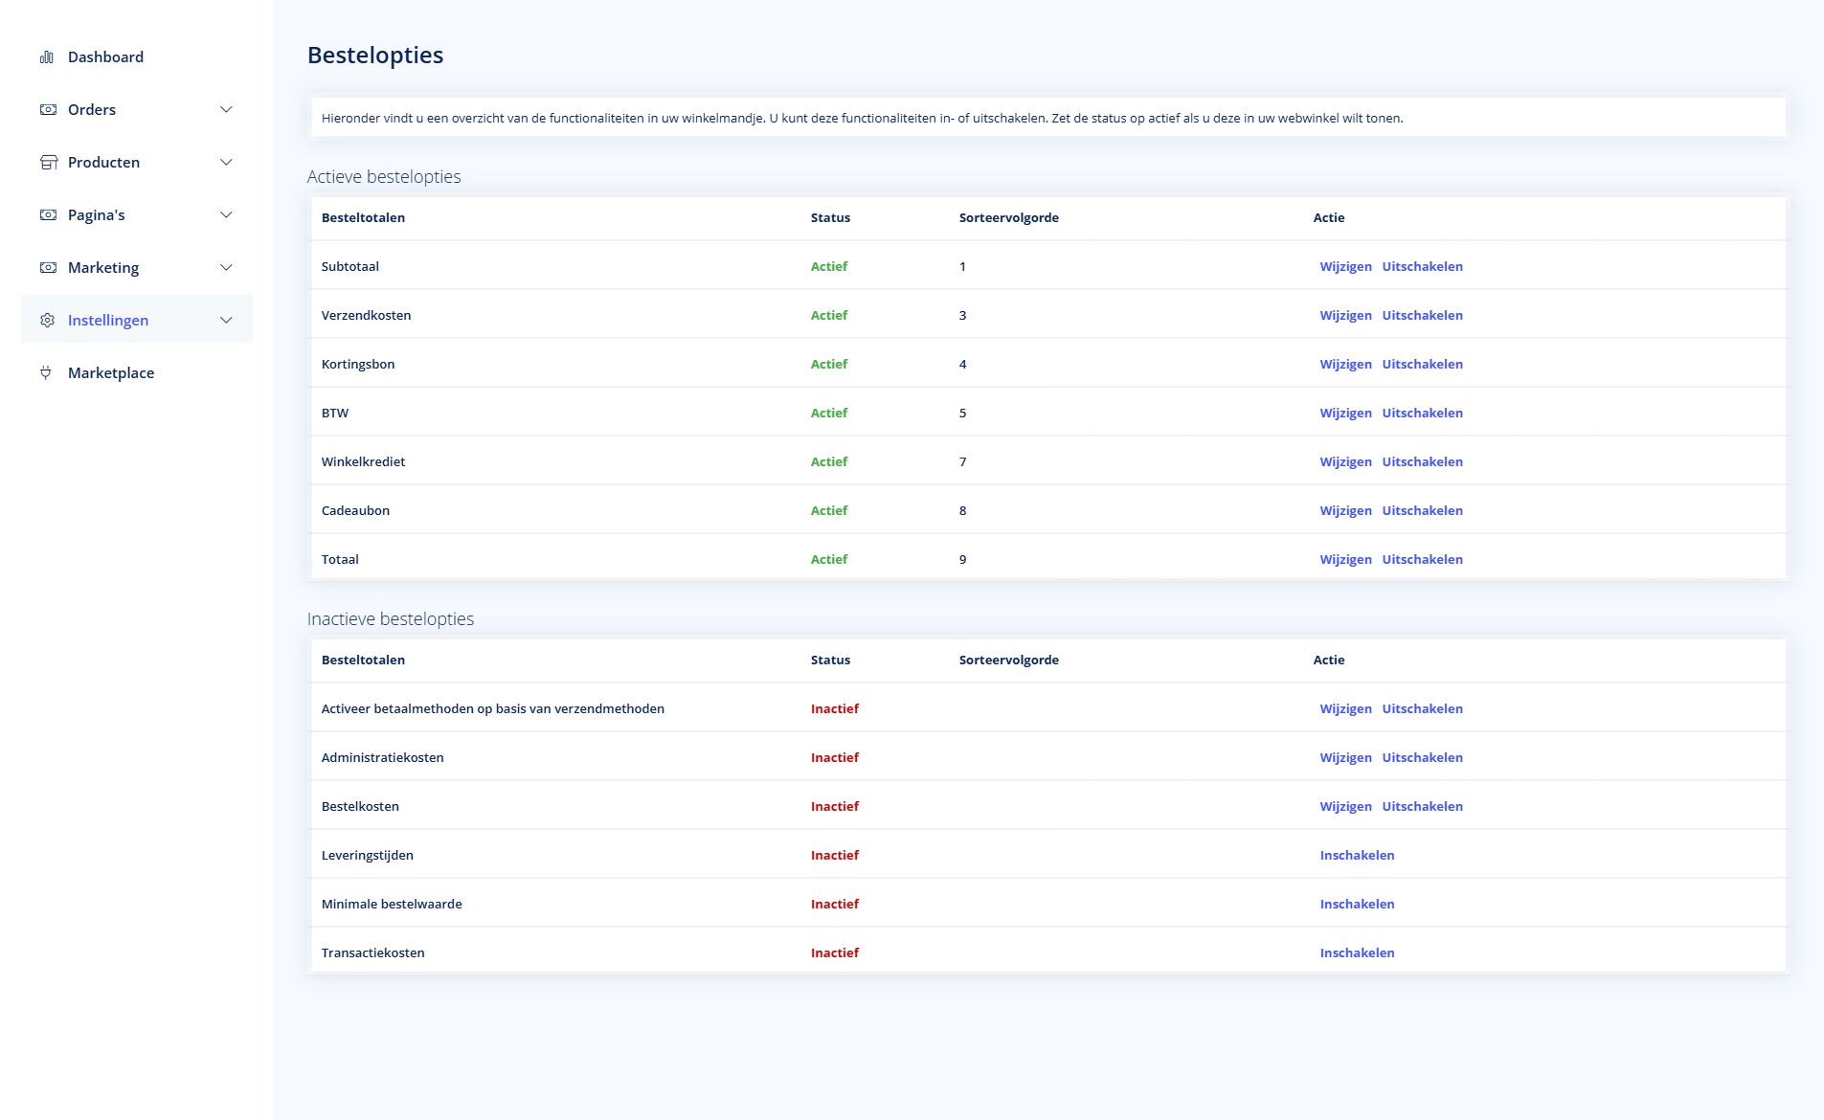
Task: Enable Leveringstijden via Inschakelen
Action: click(x=1357, y=855)
